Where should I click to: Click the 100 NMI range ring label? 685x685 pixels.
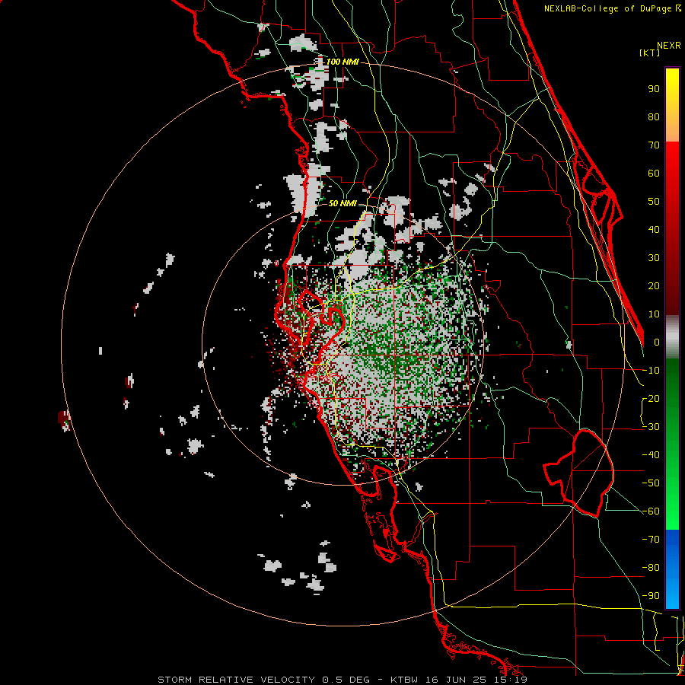342,62
